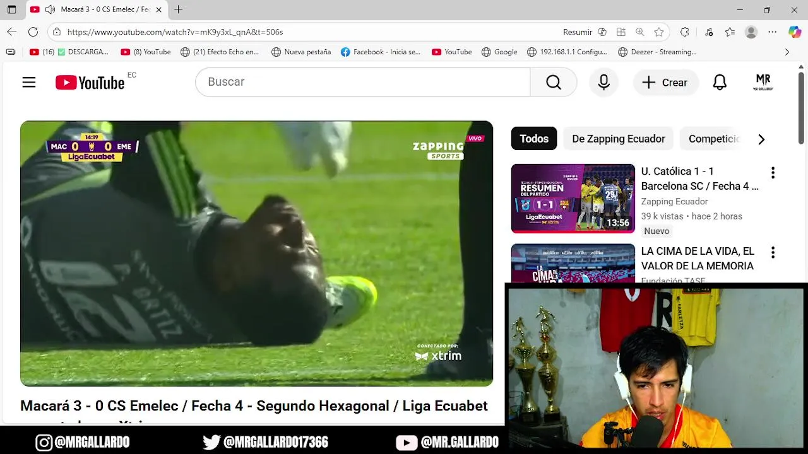Screen dimensions: 808x454
Task: Click the first bookmarks bar folder icon
Action: tap(10, 52)
